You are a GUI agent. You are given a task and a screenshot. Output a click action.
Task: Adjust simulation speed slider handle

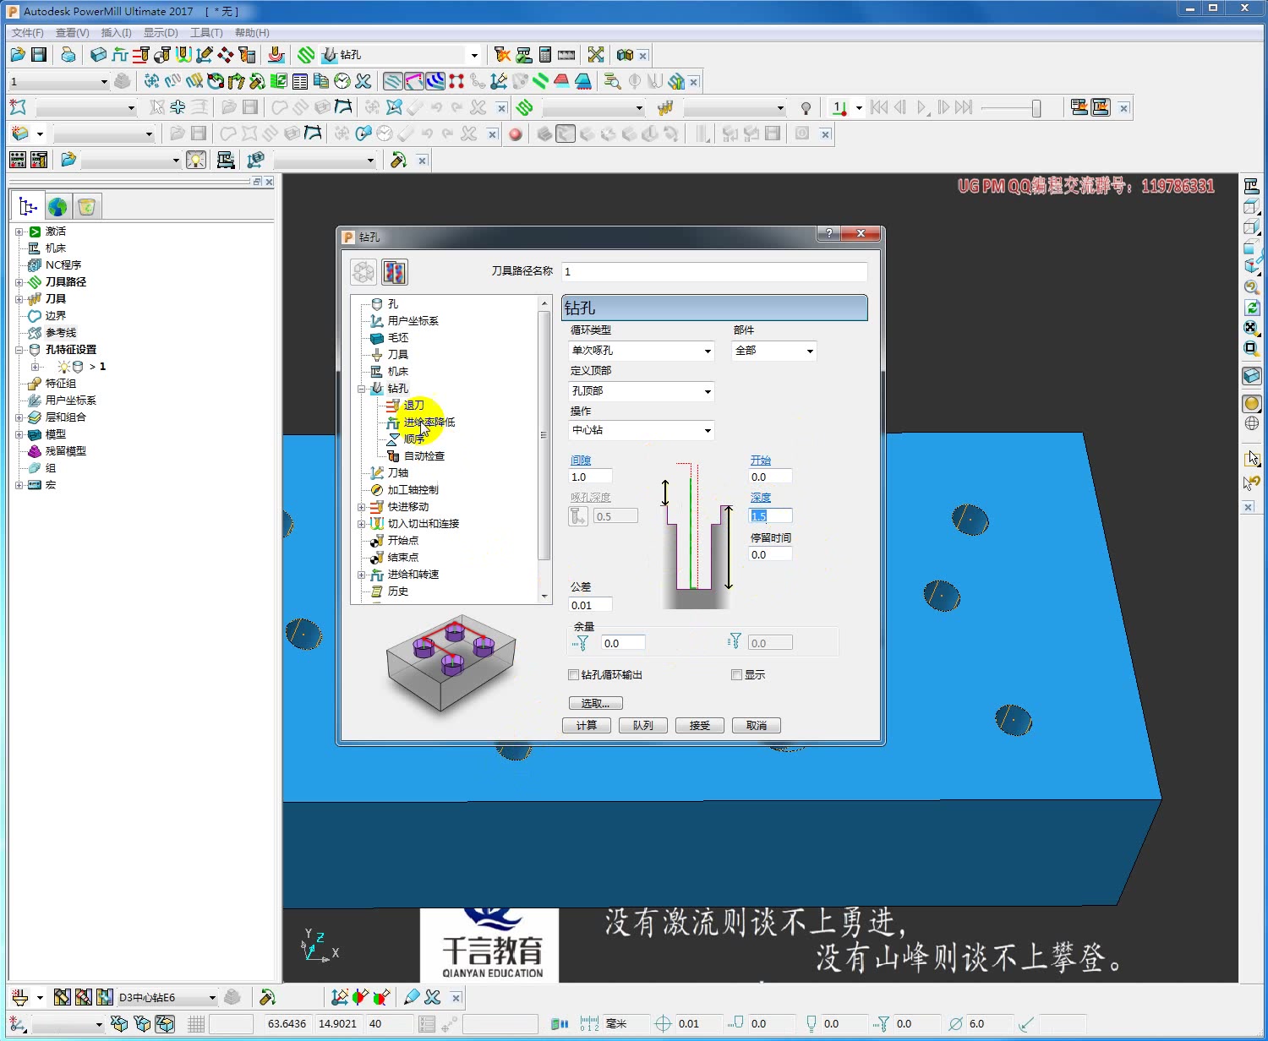pos(1036,108)
